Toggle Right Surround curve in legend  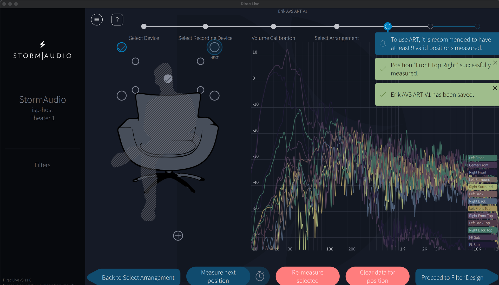click(x=482, y=187)
